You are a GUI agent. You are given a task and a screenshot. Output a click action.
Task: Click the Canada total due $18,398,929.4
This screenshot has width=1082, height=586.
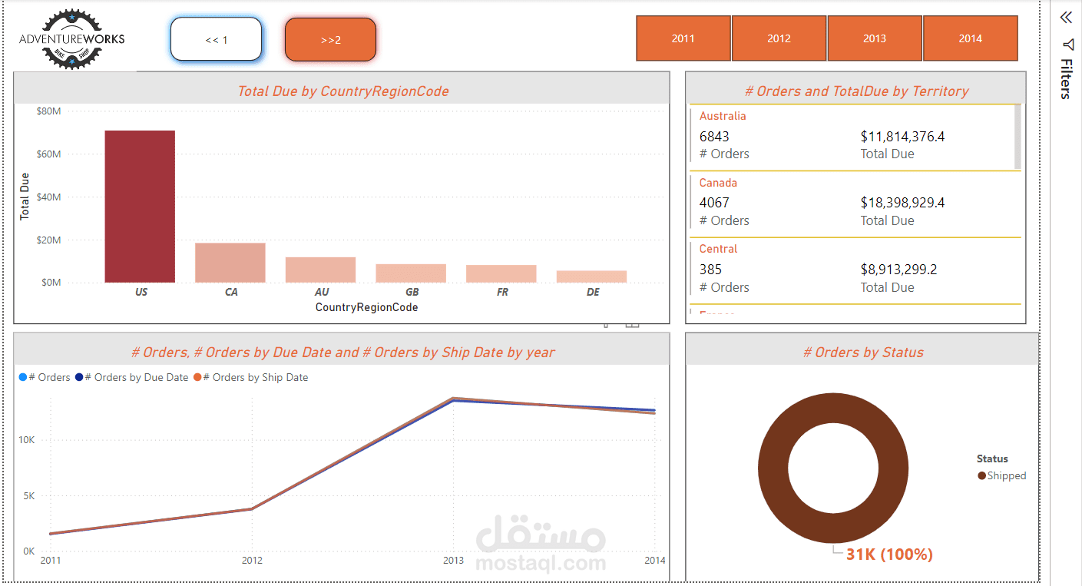[902, 203]
